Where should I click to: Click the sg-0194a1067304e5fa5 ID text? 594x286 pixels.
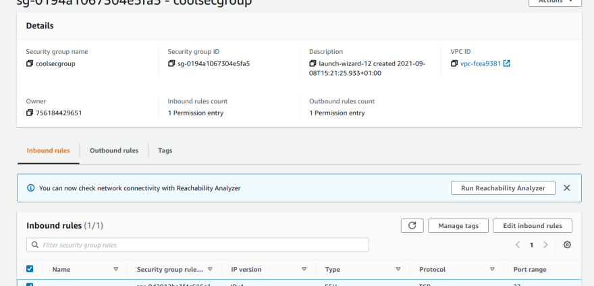coord(214,63)
